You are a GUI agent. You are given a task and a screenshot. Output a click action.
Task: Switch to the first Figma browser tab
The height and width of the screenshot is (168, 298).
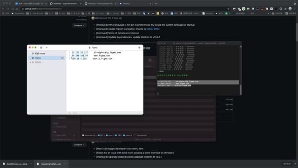31,4
